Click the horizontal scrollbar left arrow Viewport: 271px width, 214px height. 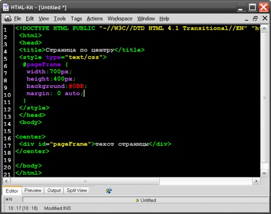click(7, 181)
